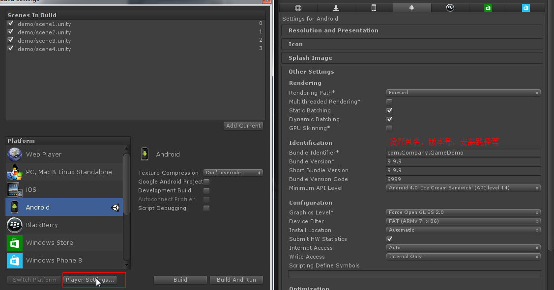The width and height of the screenshot is (554, 290).
Task: Select Web Player platform settings tab globe icon
Action: 298,8
